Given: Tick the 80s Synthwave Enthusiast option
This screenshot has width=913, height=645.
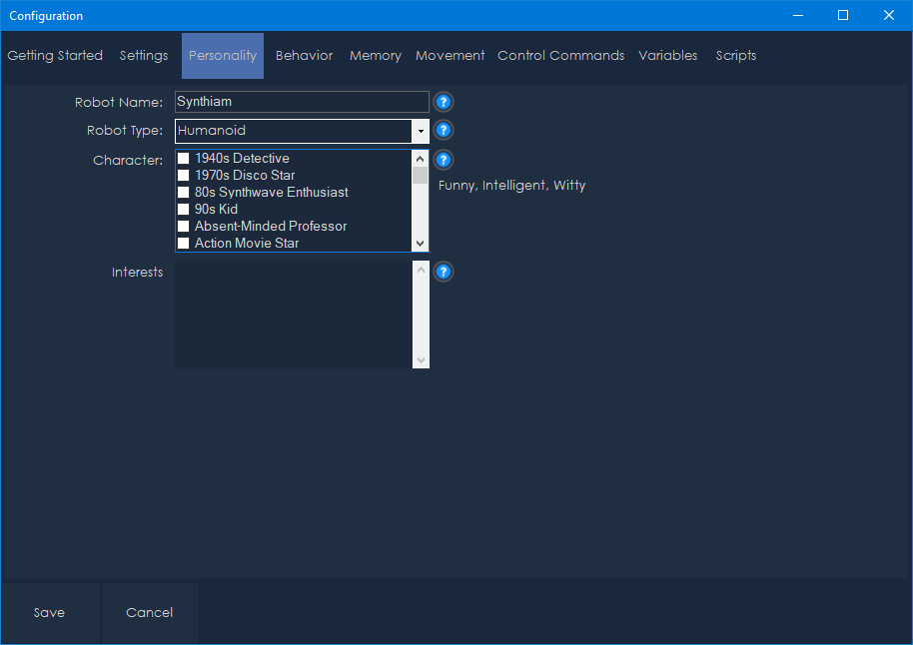Looking at the screenshot, I should tap(184, 193).
